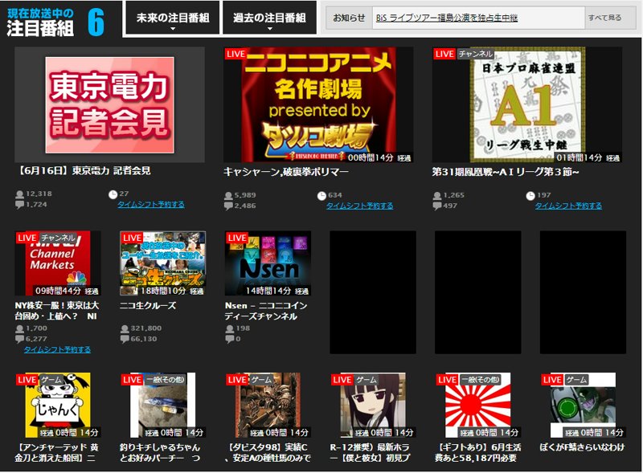
Task: Click タイムシフト予約する under NY株安一服 program
Action: (57, 349)
